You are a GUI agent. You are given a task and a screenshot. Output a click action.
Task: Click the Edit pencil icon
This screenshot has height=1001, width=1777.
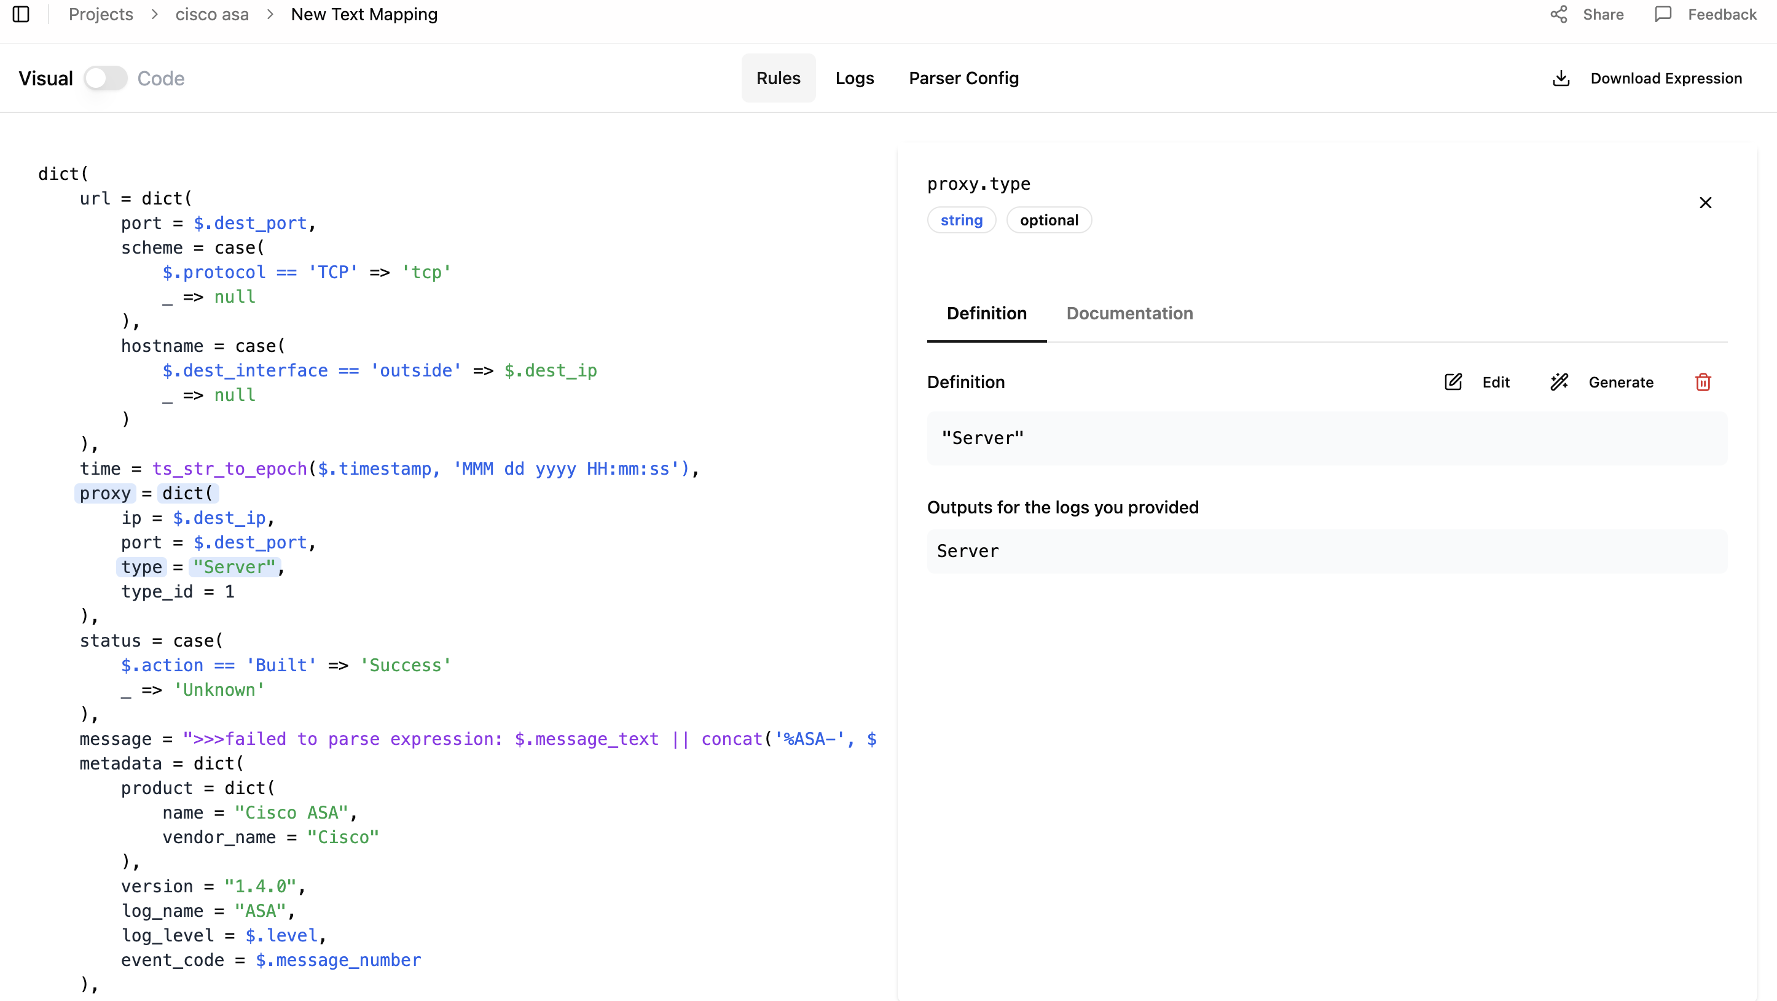click(x=1453, y=382)
